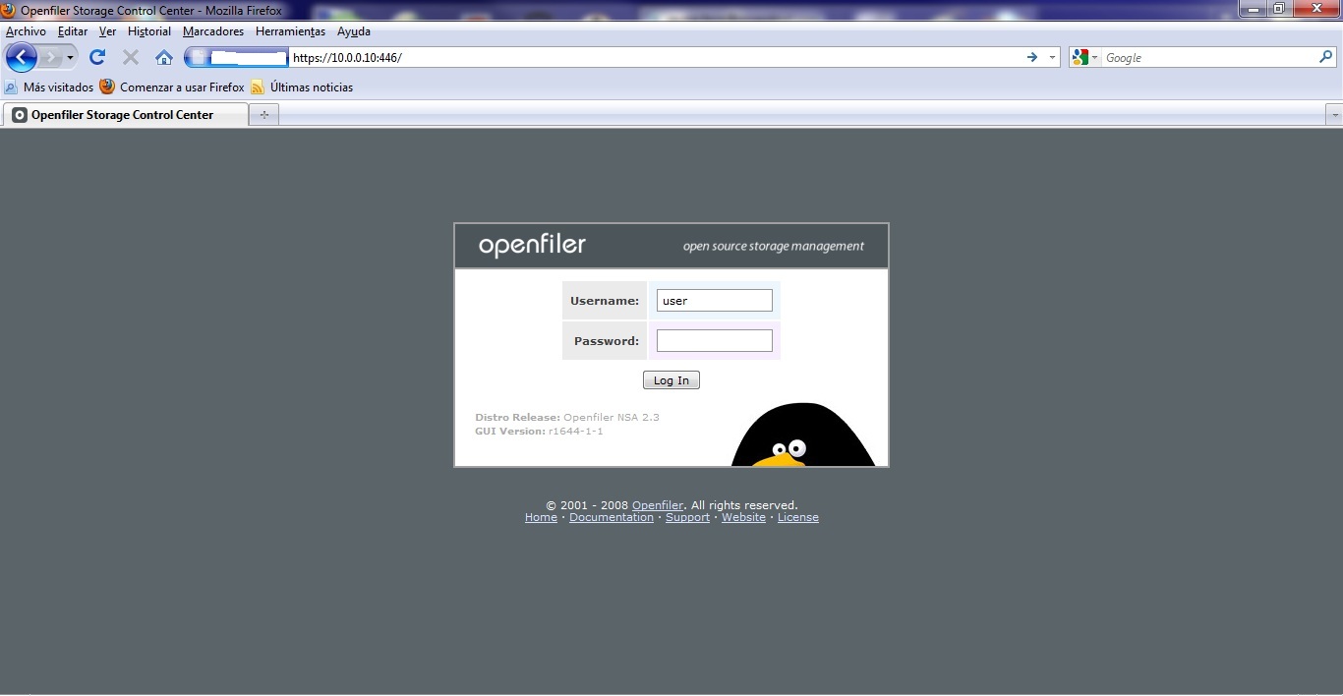Open the Ver menu

click(x=108, y=31)
